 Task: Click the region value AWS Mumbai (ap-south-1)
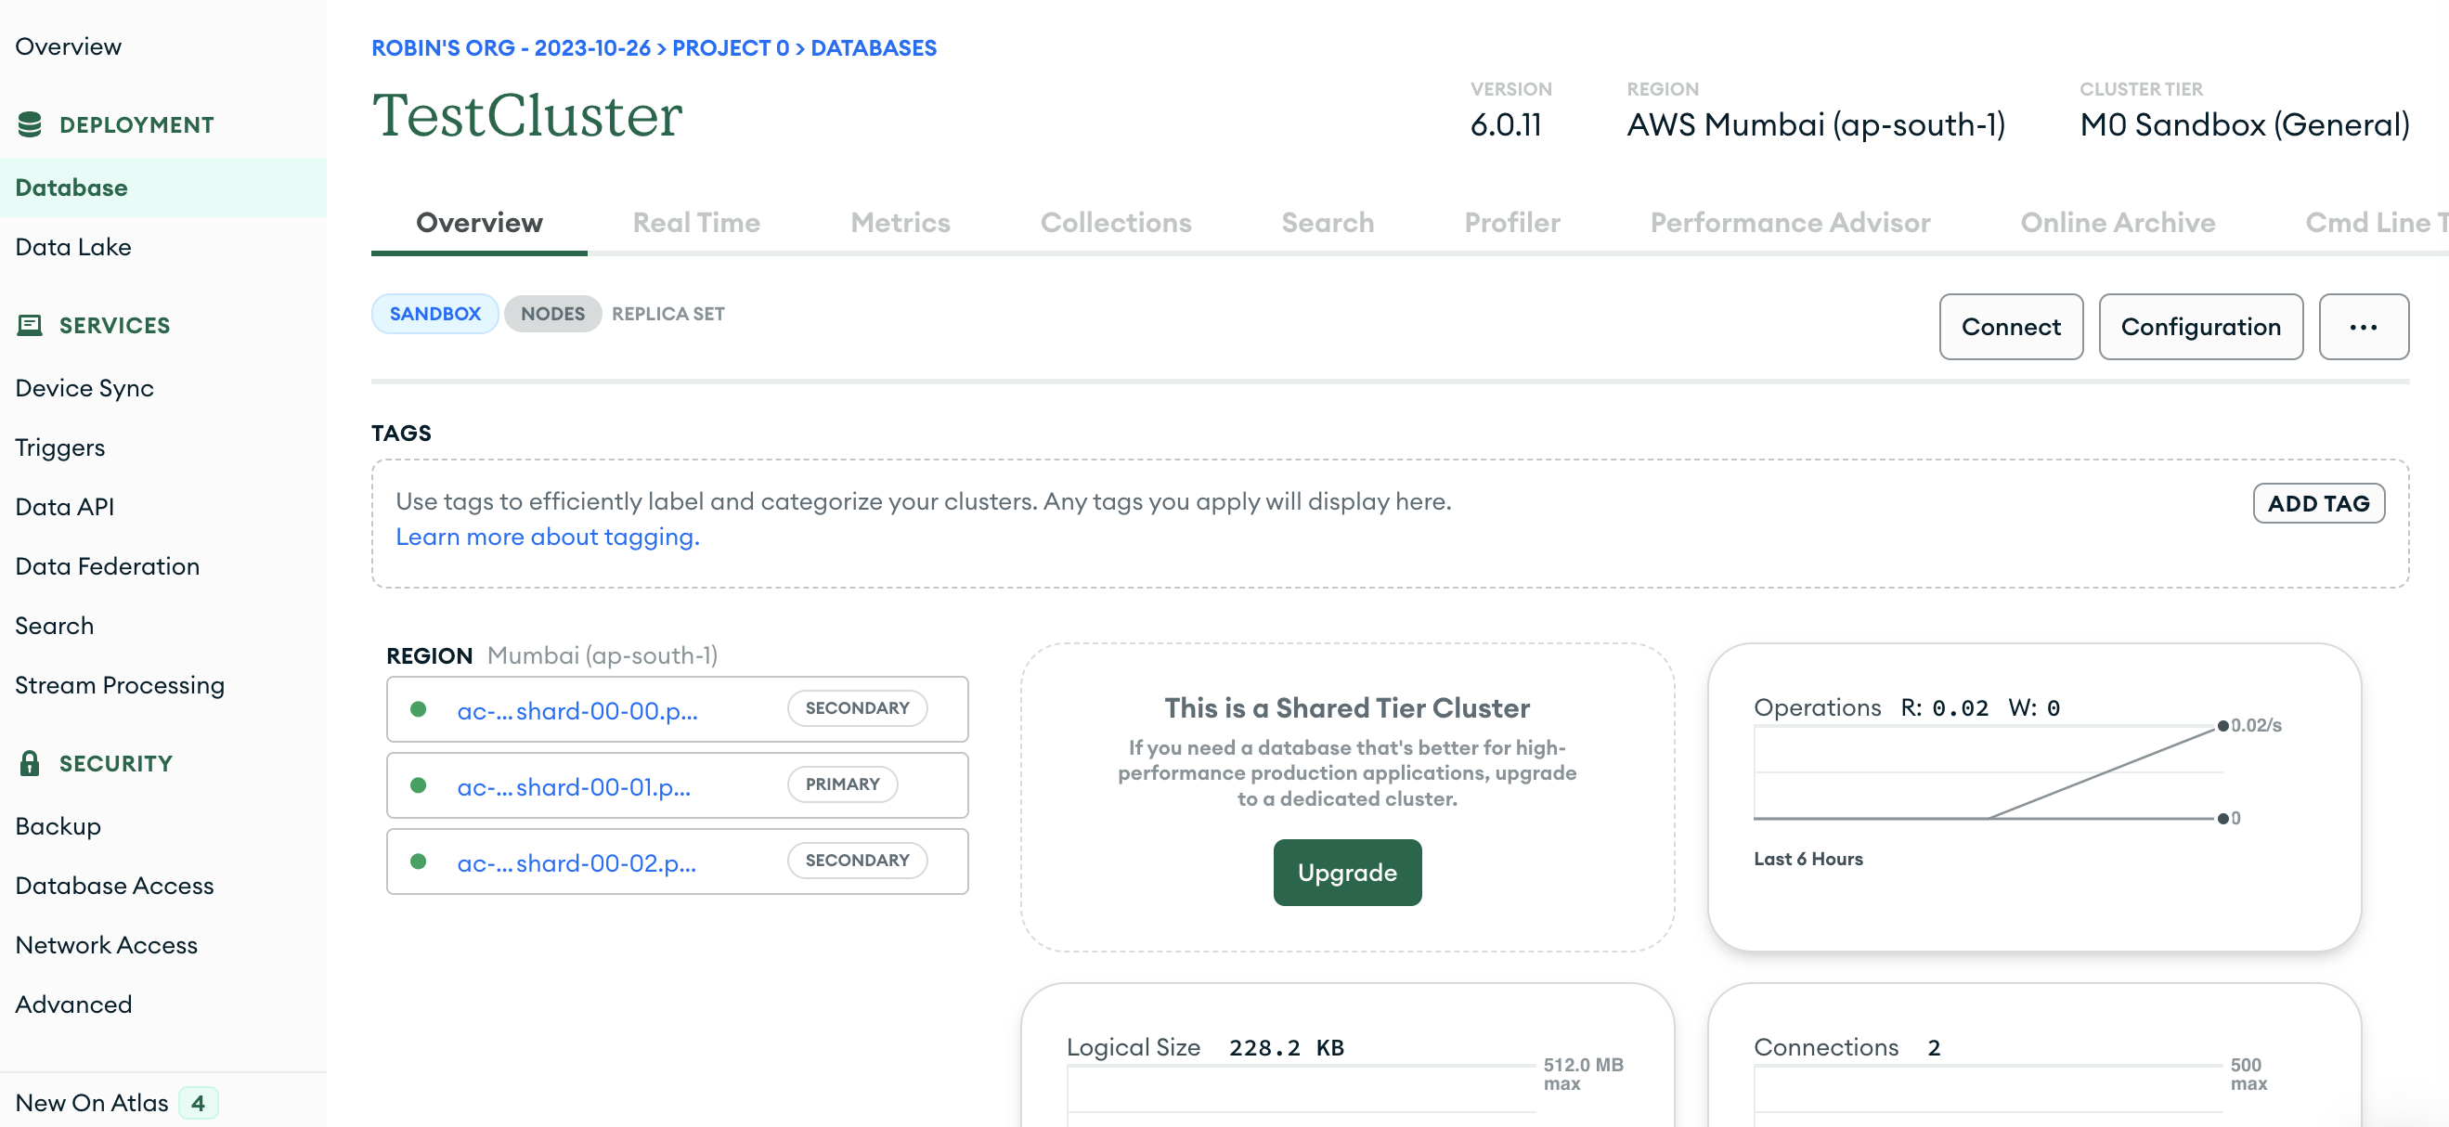point(1815,124)
